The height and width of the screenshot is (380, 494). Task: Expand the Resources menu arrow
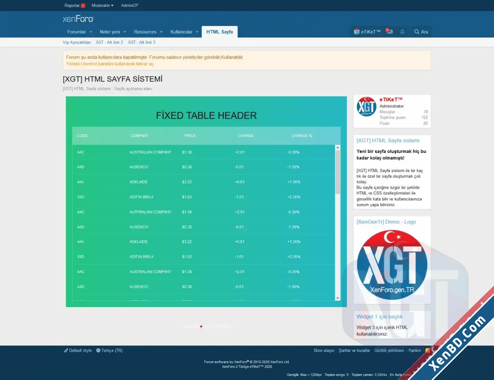pos(161,32)
